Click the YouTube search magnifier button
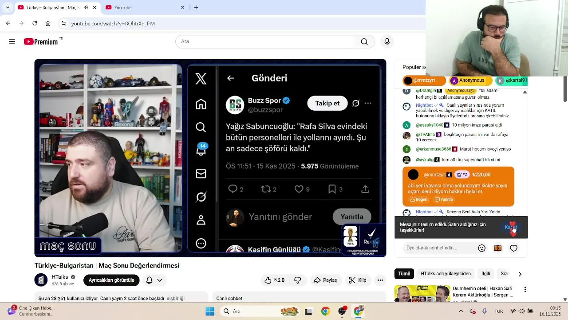 pos(364,42)
